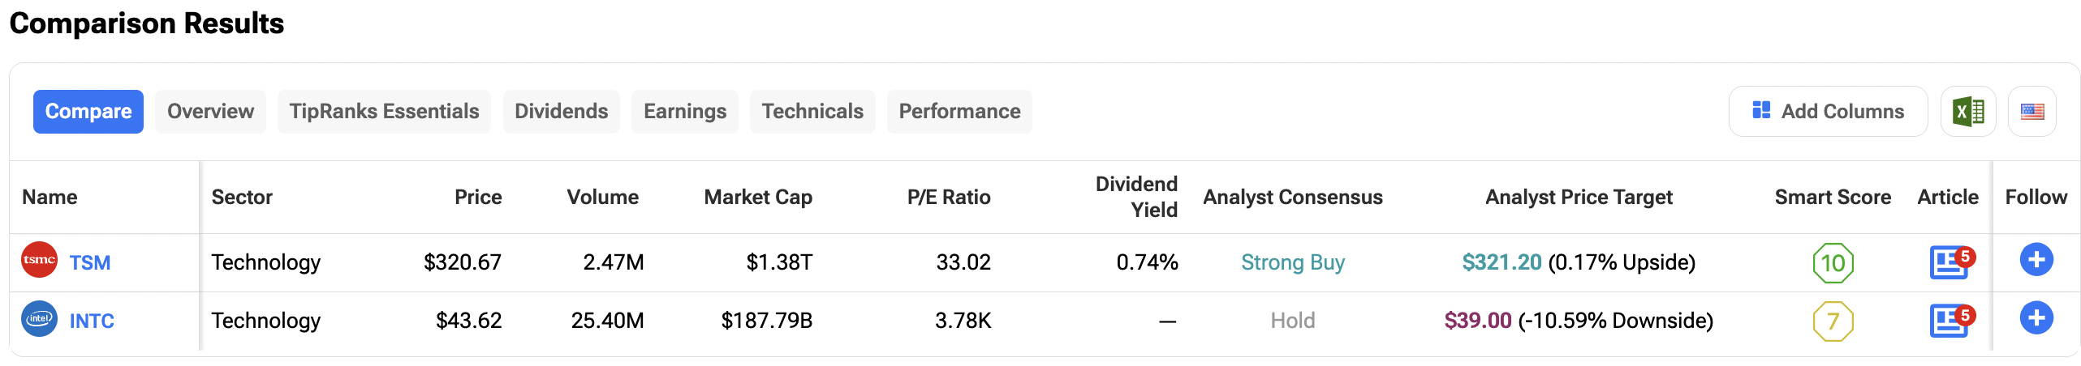Follow TSM with the plus icon
2081x366 pixels.
[2036, 260]
